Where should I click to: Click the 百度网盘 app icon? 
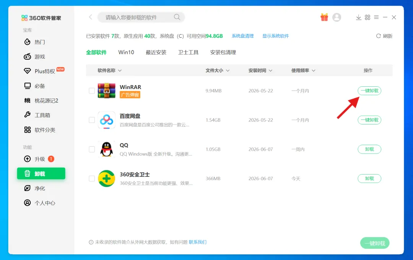106,120
